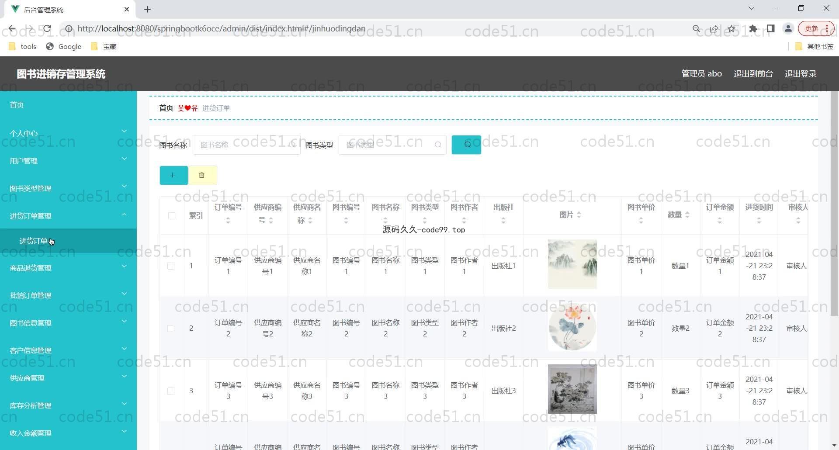Focus the 图书名称 search input
The height and width of the screenshot is (450, 839).
pyautogui.click(x=246, y=145)
